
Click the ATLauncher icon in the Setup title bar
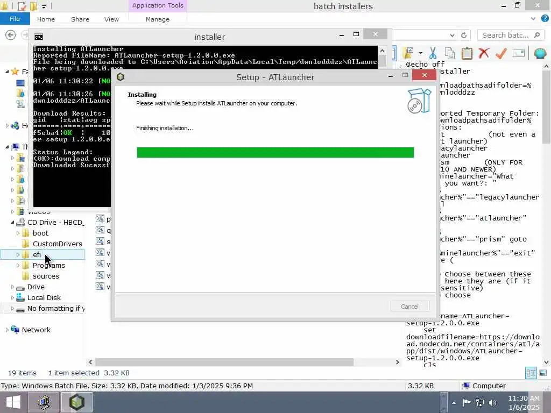121,77
